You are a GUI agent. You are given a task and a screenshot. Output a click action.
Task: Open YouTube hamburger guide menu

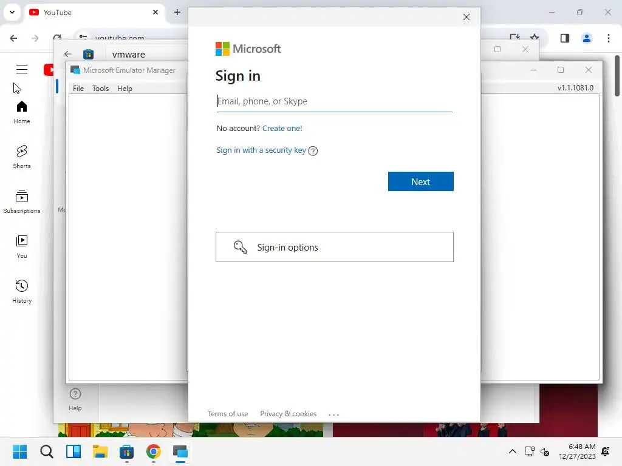click(x=22, y=69)
